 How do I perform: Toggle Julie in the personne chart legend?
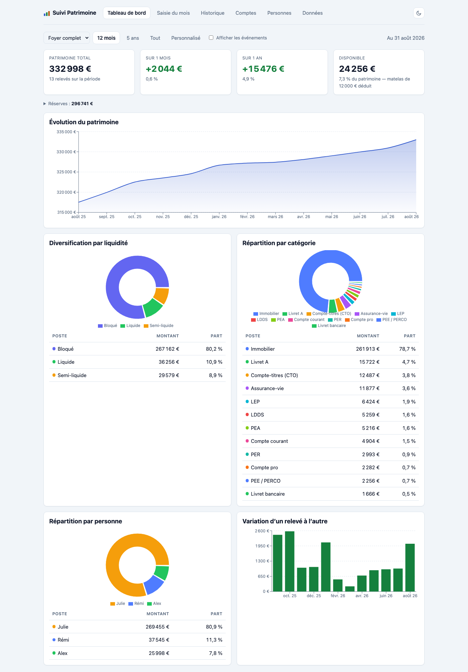coord(118,604)
